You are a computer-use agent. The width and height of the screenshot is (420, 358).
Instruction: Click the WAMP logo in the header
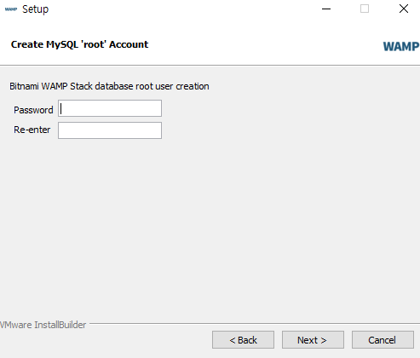401,46
